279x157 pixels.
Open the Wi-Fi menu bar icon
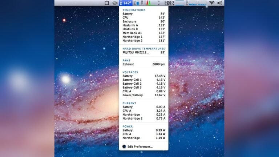tap(211, 3)
